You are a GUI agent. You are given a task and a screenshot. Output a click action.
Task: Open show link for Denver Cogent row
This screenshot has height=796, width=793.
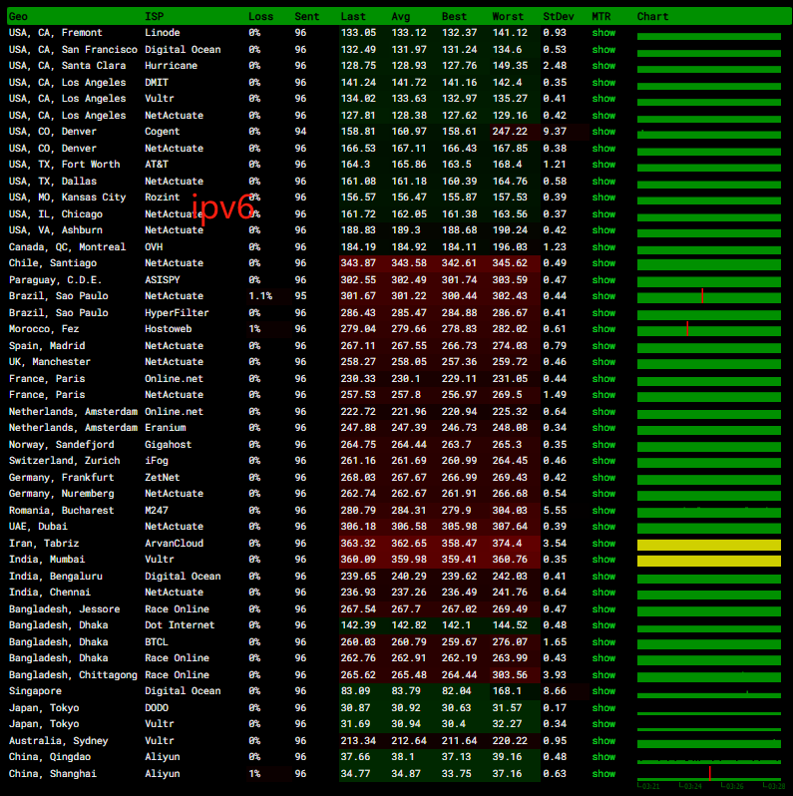click(603, 132)
